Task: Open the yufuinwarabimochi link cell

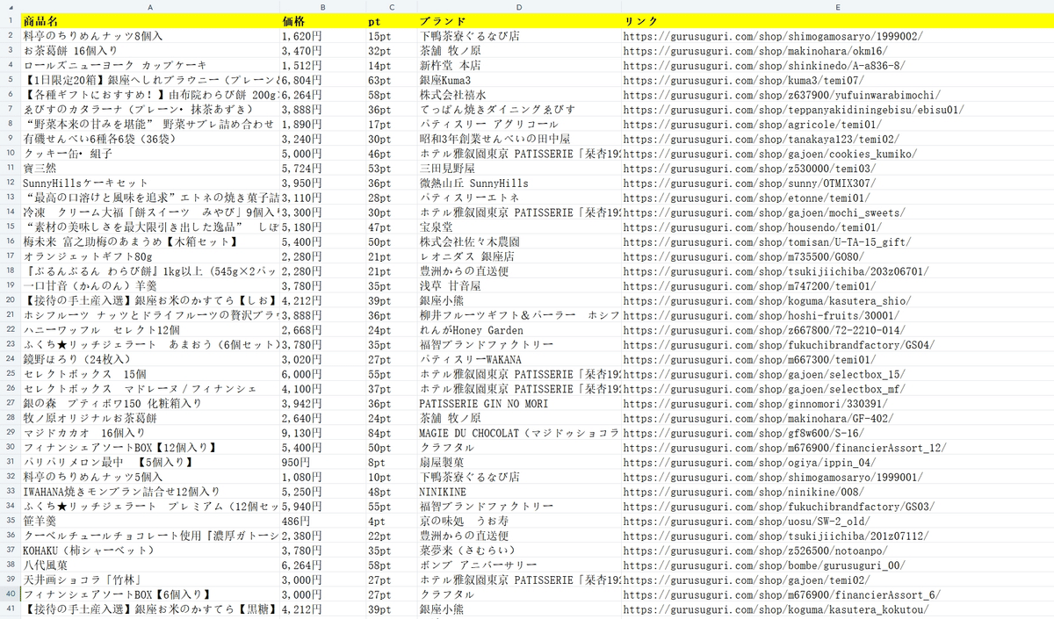Action: click(838, 95)
